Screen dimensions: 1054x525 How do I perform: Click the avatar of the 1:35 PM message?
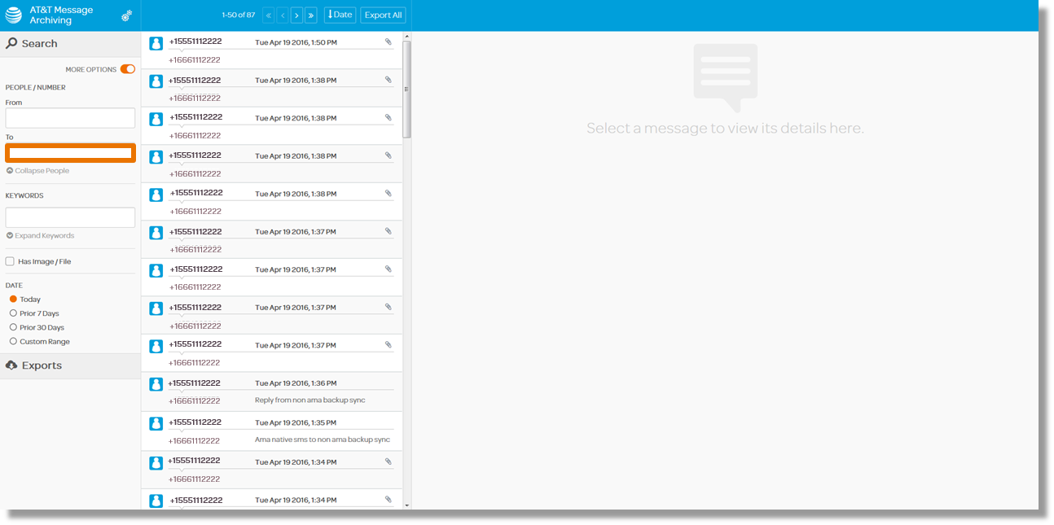coord(156,424)
